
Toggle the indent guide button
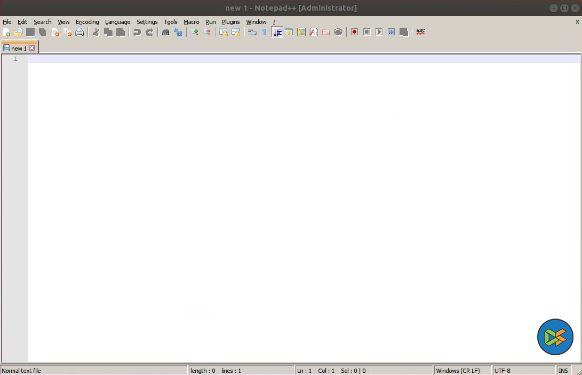277,33
